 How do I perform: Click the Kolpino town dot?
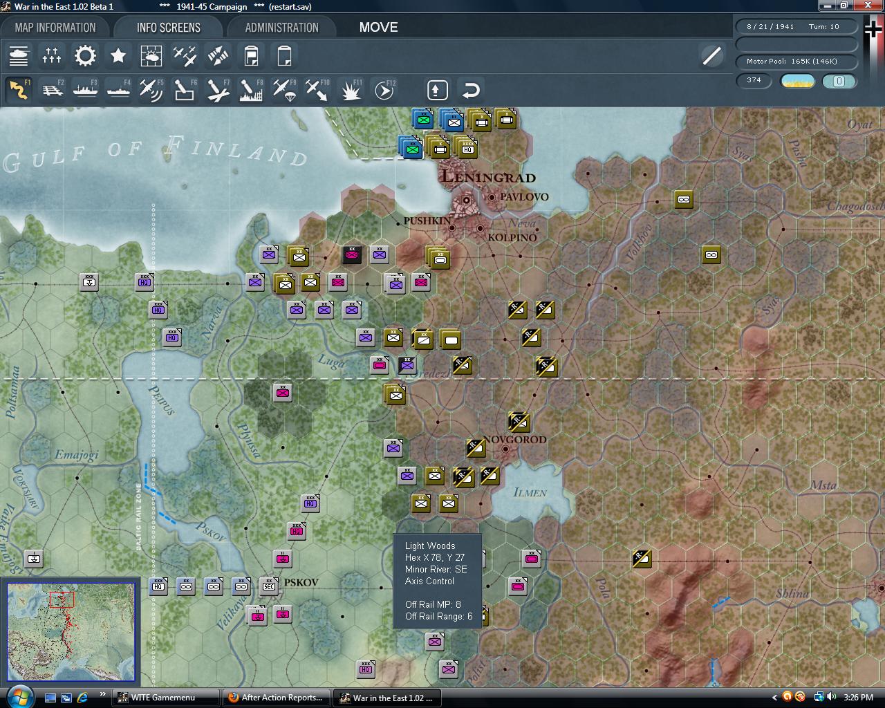tap(481, 227)
